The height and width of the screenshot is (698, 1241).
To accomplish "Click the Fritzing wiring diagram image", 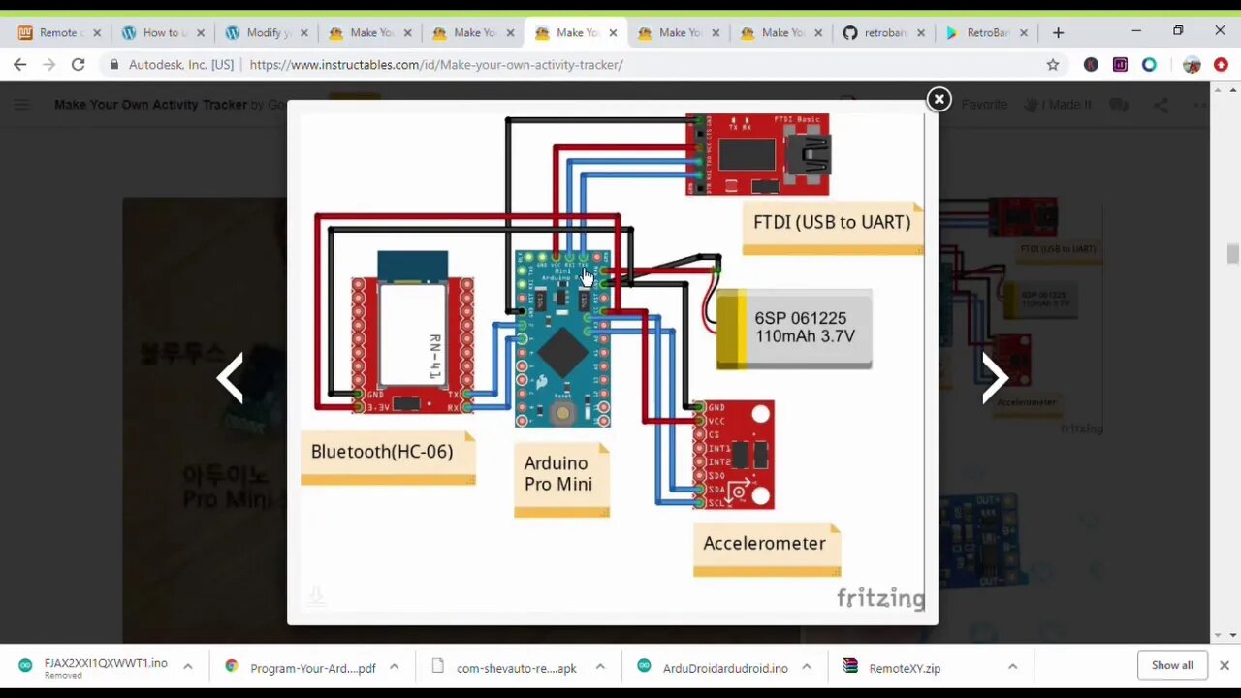I will [612, 363].
